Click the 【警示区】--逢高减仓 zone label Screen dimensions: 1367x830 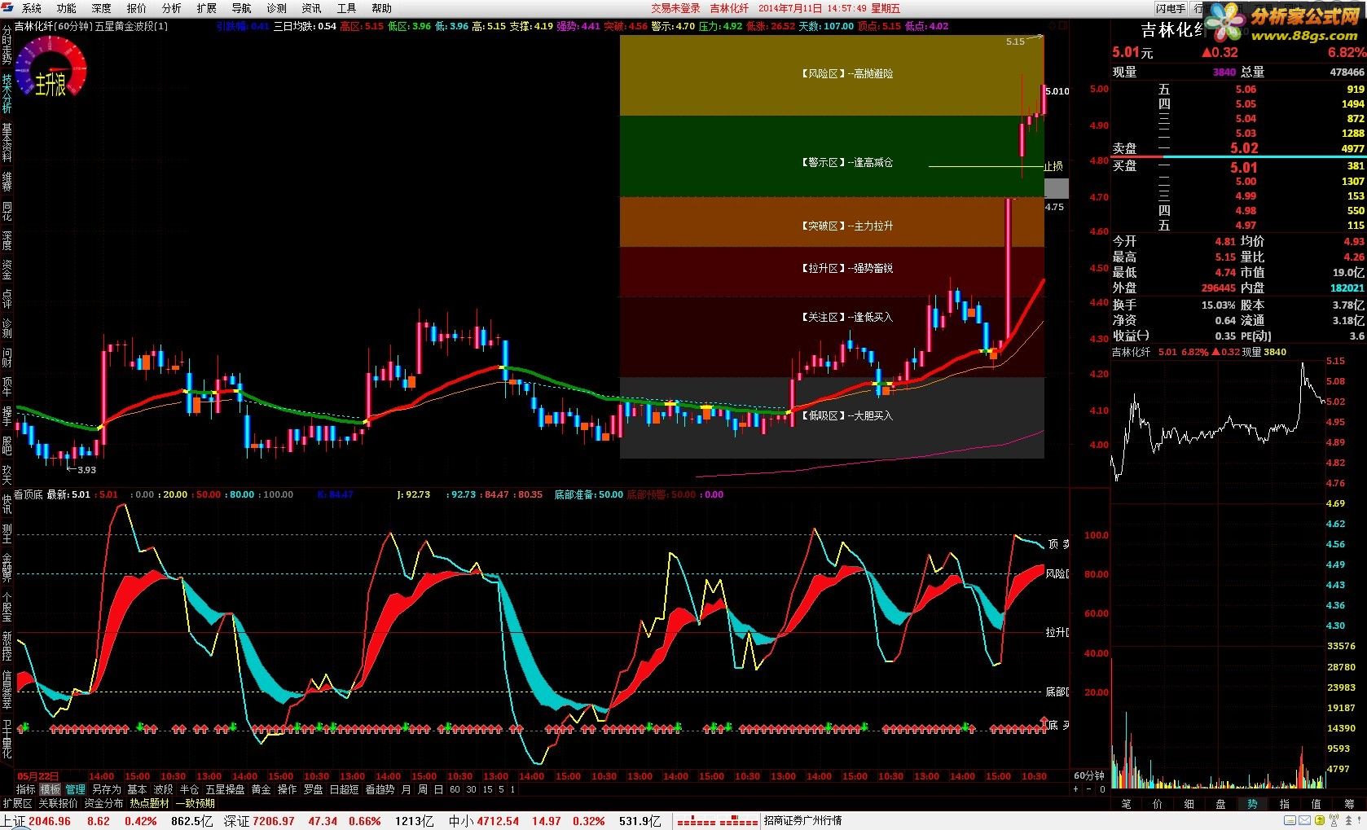coord(847,163)
